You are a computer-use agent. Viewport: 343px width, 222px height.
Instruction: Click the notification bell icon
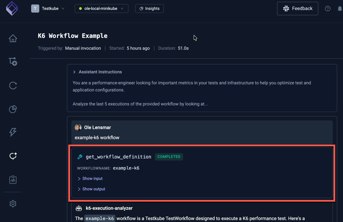pyautogui.click(x=340, y=8)
